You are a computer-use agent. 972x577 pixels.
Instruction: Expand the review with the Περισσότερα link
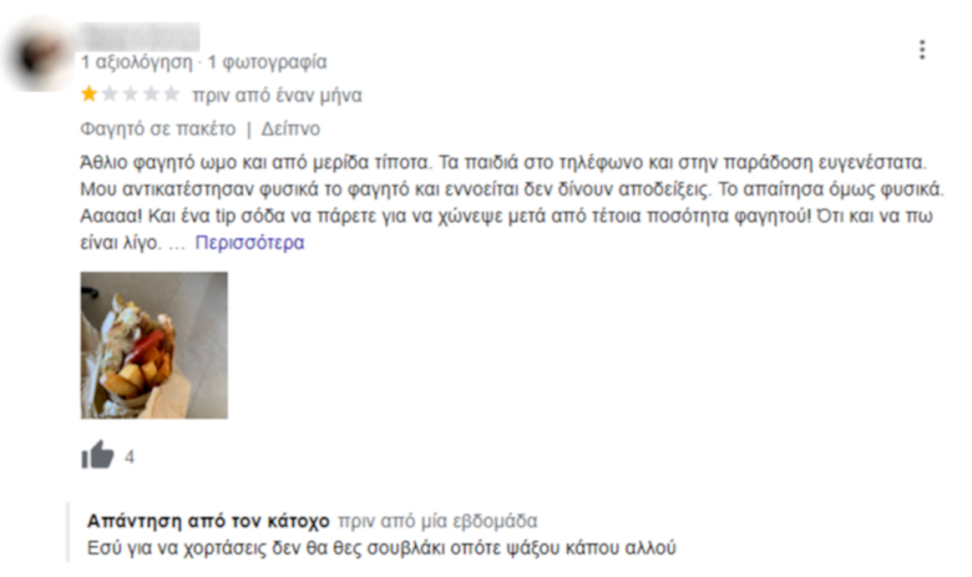point(249,243)
